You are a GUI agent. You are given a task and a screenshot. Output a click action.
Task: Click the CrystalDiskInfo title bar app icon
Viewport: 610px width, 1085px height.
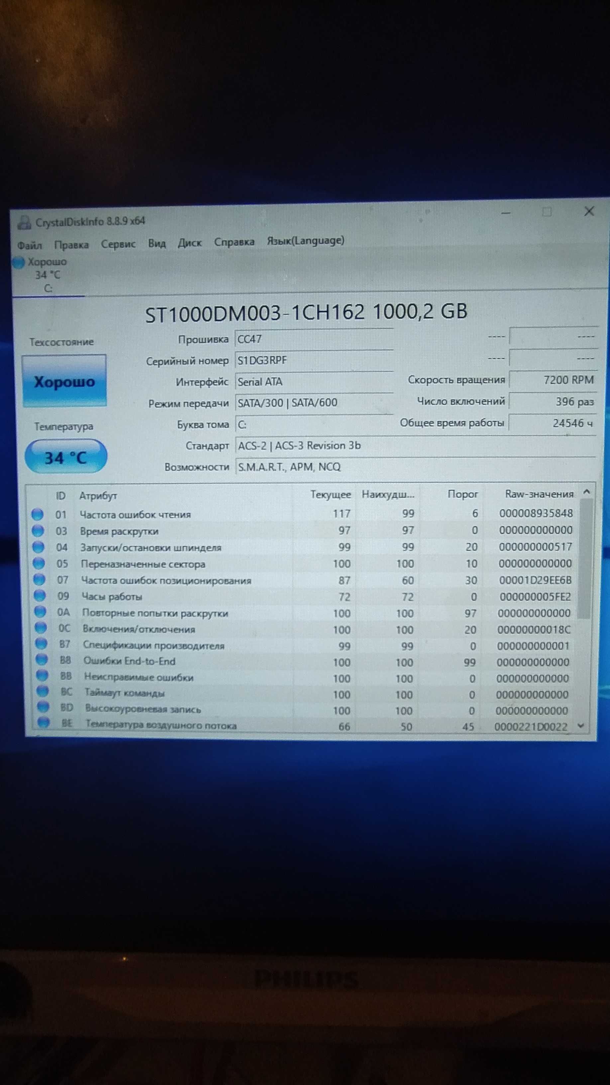click(24, 222)
